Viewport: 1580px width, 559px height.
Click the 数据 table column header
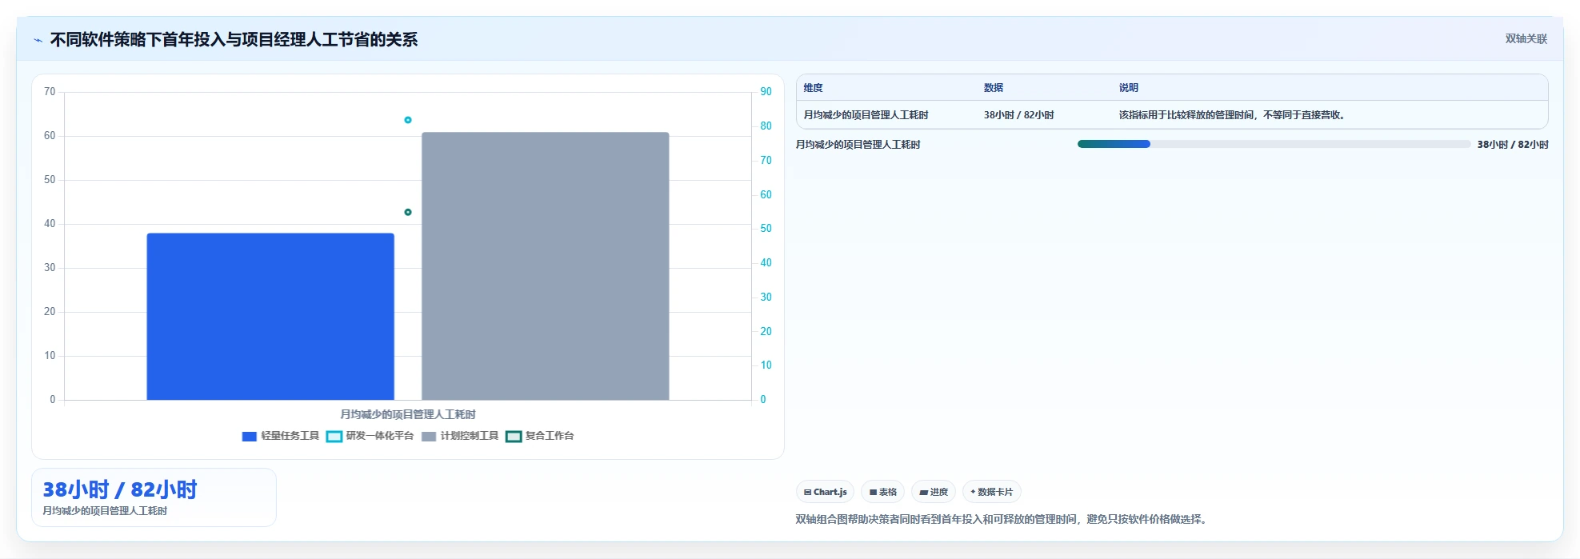tap(994, 88)
